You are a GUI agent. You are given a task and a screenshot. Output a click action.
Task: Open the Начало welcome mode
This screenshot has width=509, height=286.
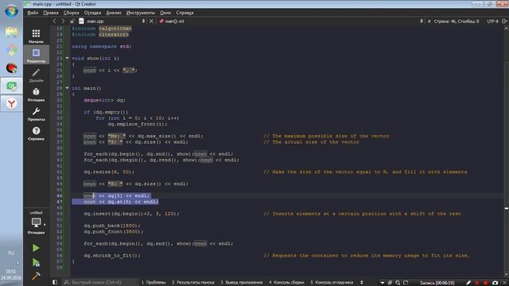[36, 36]
